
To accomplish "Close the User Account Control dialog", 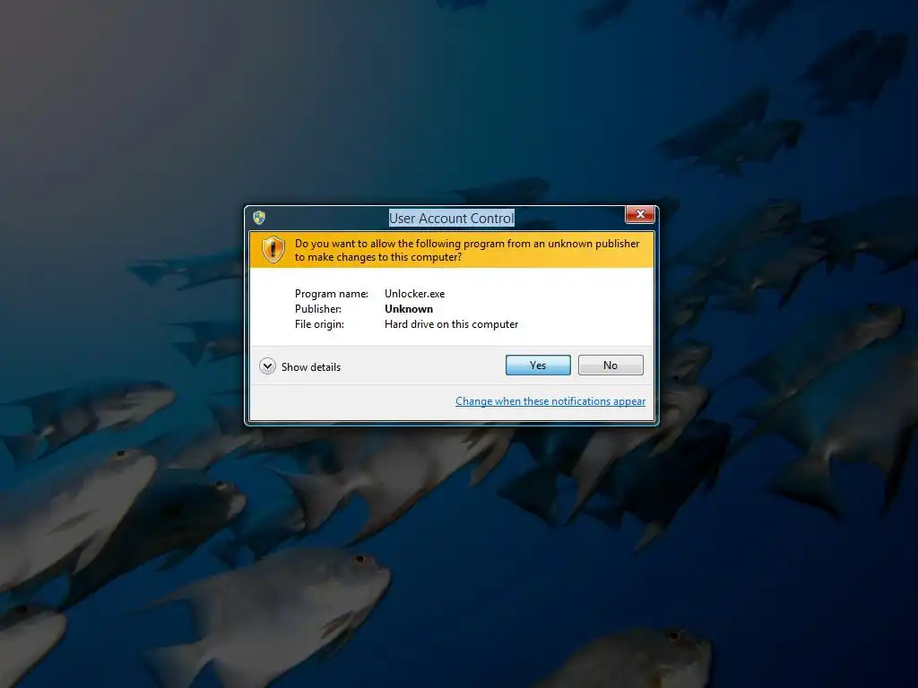I will (x=640, y=214).
